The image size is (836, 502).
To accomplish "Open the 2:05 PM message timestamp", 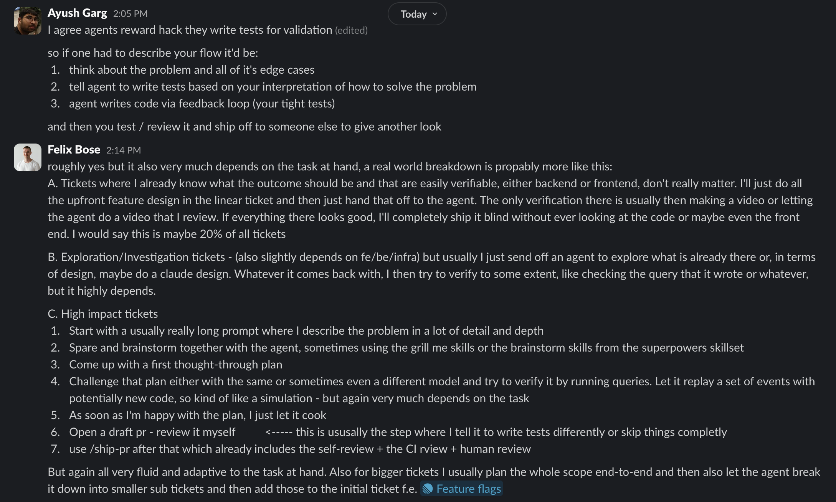I will (130, 14).
